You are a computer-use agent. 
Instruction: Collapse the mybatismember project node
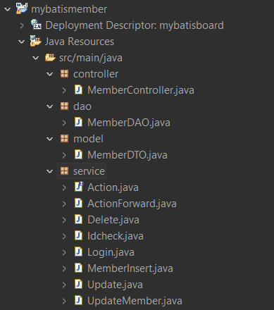8,9
